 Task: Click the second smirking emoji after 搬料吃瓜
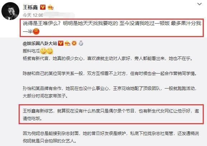point(50,51)
